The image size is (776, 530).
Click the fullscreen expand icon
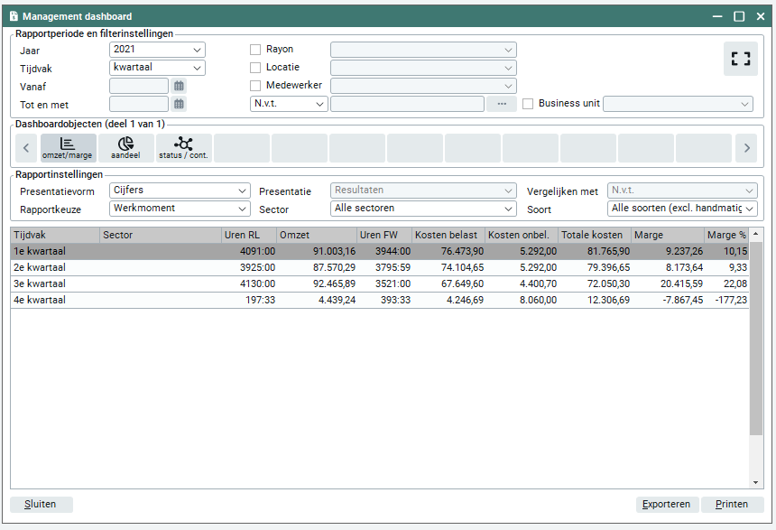pos(741,59)
